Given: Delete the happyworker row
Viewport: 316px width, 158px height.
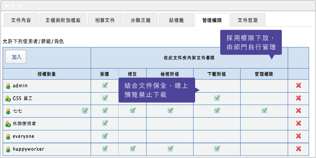Looking at the screenshot, I should click(x=298, y=149).
